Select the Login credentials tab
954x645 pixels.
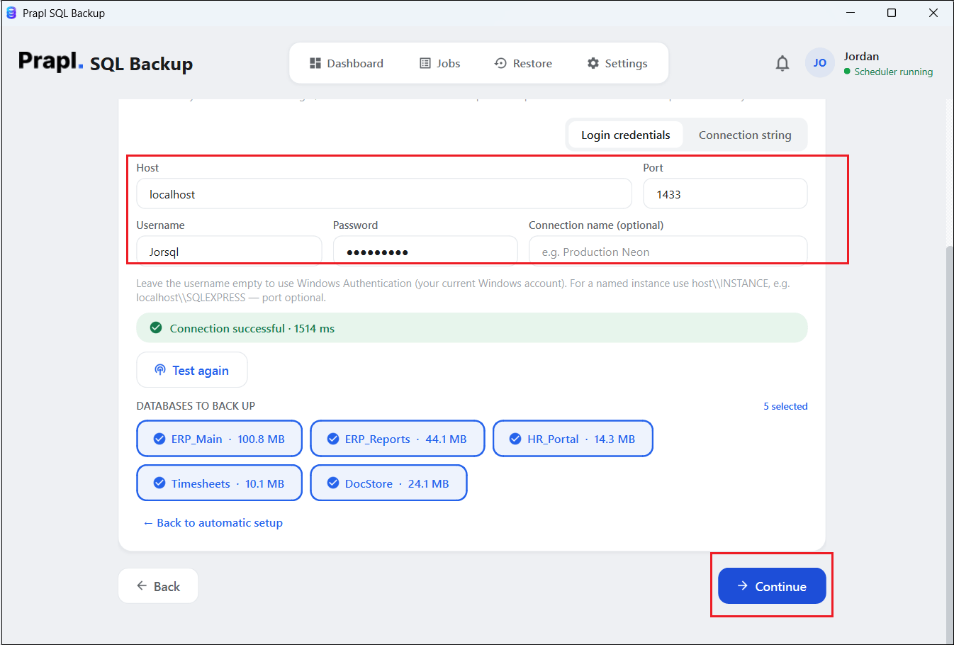pyautogui.click(x=625, y=135)
